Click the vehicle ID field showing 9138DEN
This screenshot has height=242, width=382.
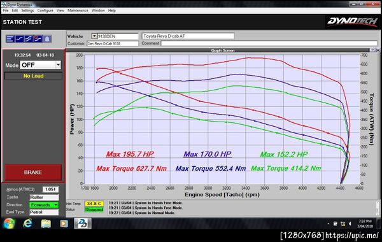pyautogui.click(x=118, y=36)
